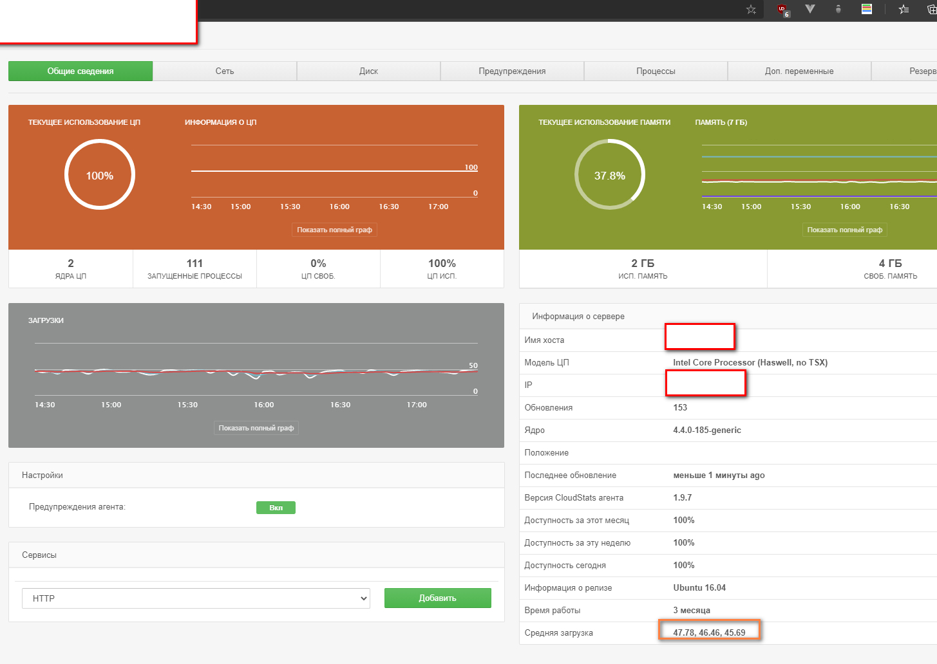Show full load graph button

pos(256,428)
